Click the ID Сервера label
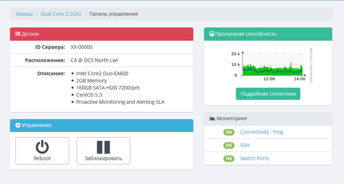Screen dimensions: 344x184 pos(50,47)
